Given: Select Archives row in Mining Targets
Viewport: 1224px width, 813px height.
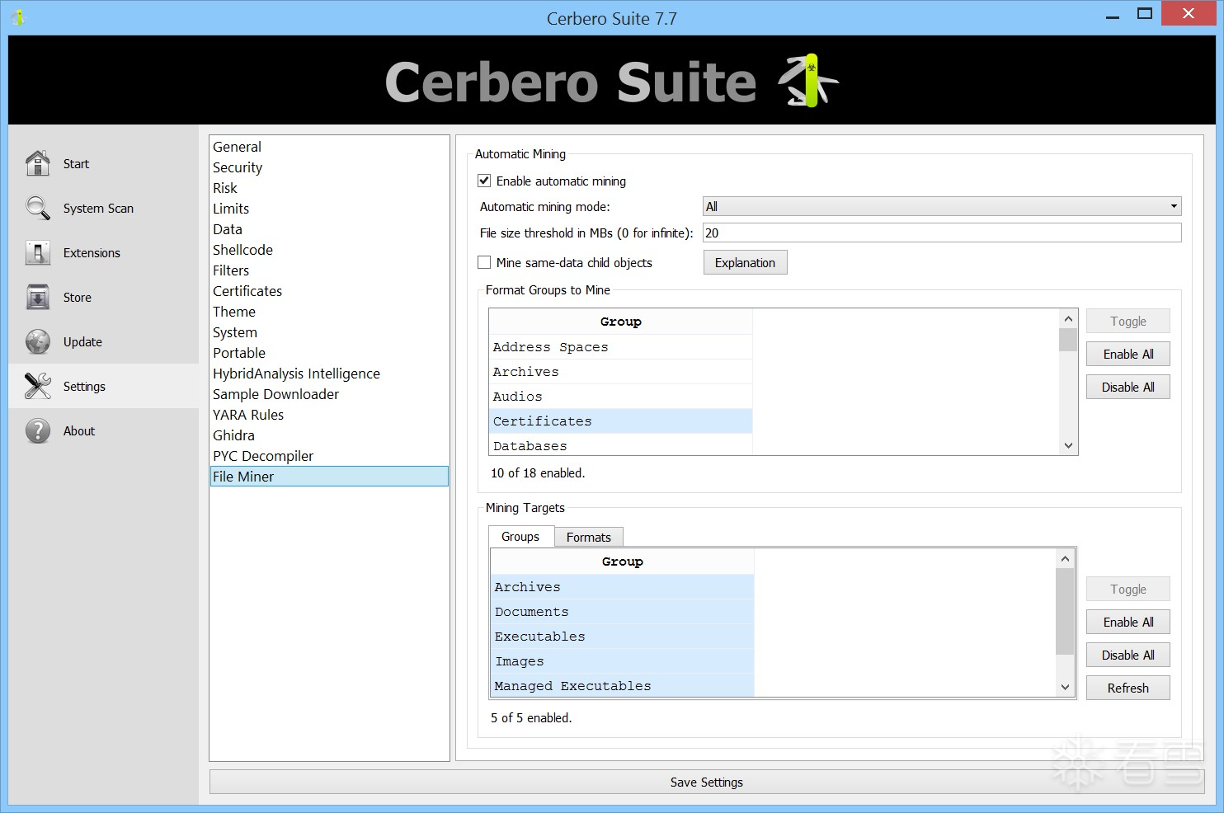Looking at the screenshot, I should [623, 587].
